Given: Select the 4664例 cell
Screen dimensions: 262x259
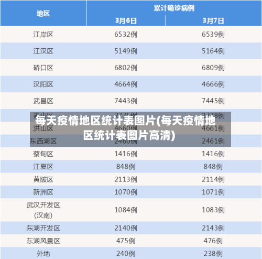Looking at the screenshot, I should 126,84.
